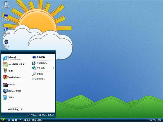This screenshot has height=122, width=163.
Task: Open SFC 桌酷网专用版 program
Action: click(14, 64)
